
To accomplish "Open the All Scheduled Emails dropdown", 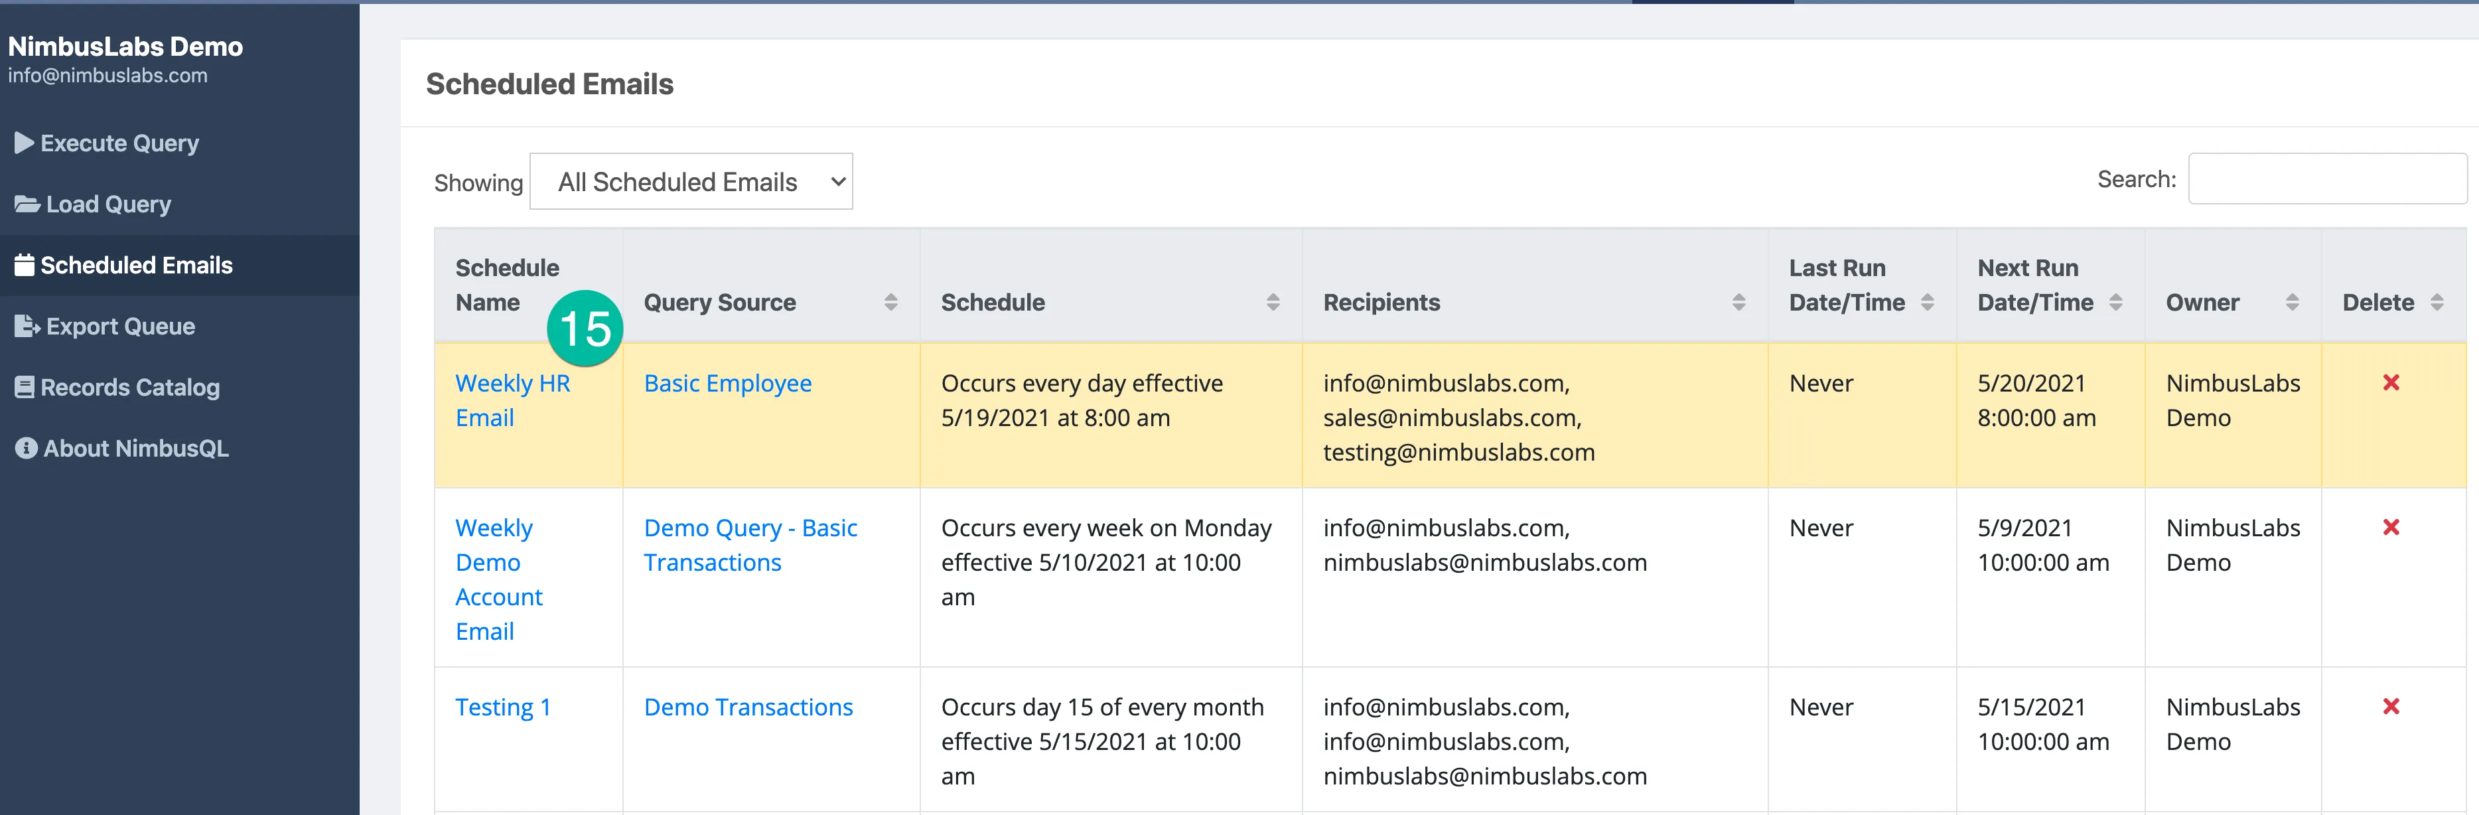I will [691, 181].
